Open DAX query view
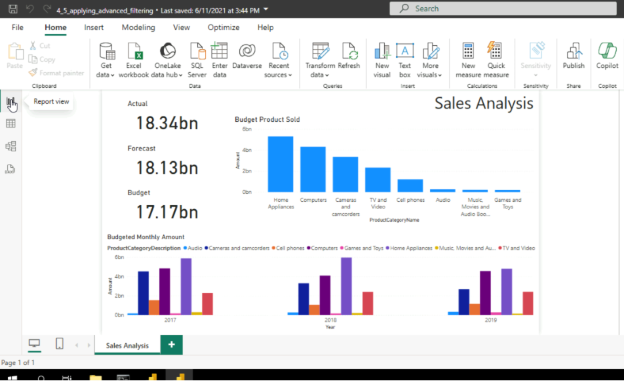 10,169
